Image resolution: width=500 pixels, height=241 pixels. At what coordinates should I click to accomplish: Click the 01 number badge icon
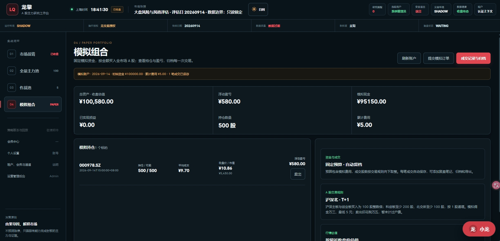click(12, 54)
